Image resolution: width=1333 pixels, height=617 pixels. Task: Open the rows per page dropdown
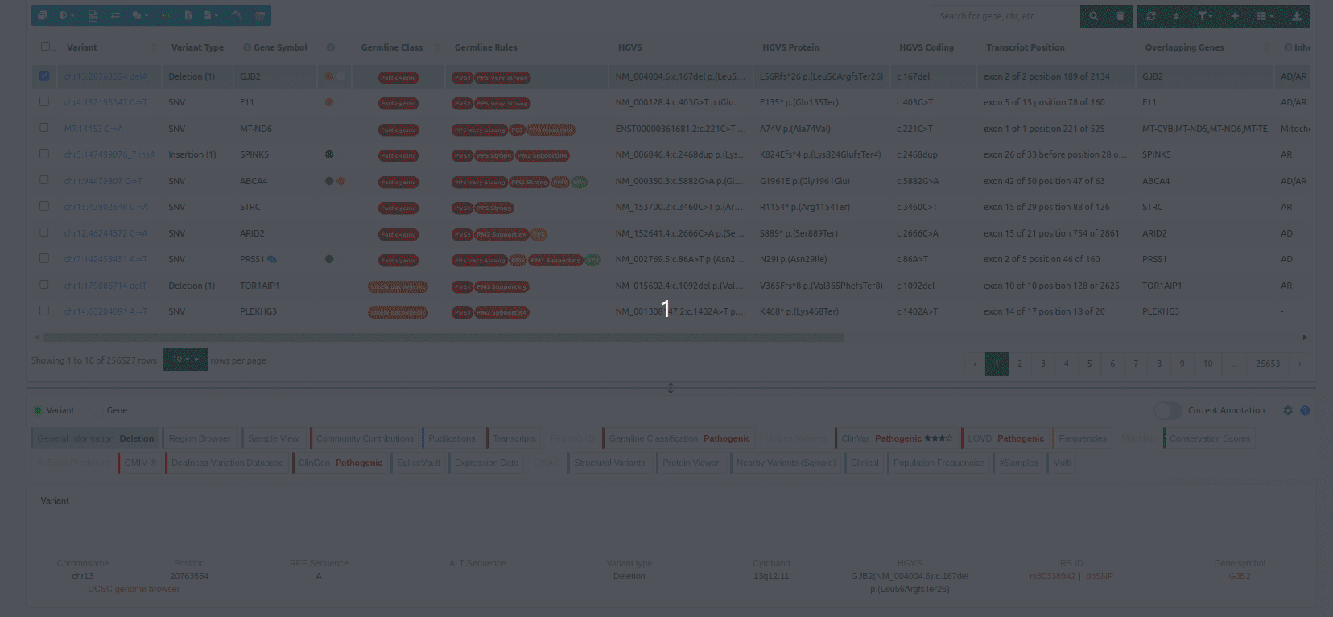click(x=185, y=360)
